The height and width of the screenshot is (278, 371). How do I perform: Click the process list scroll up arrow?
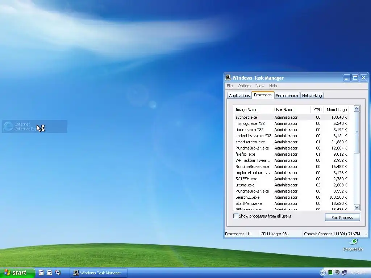point(357,109)
